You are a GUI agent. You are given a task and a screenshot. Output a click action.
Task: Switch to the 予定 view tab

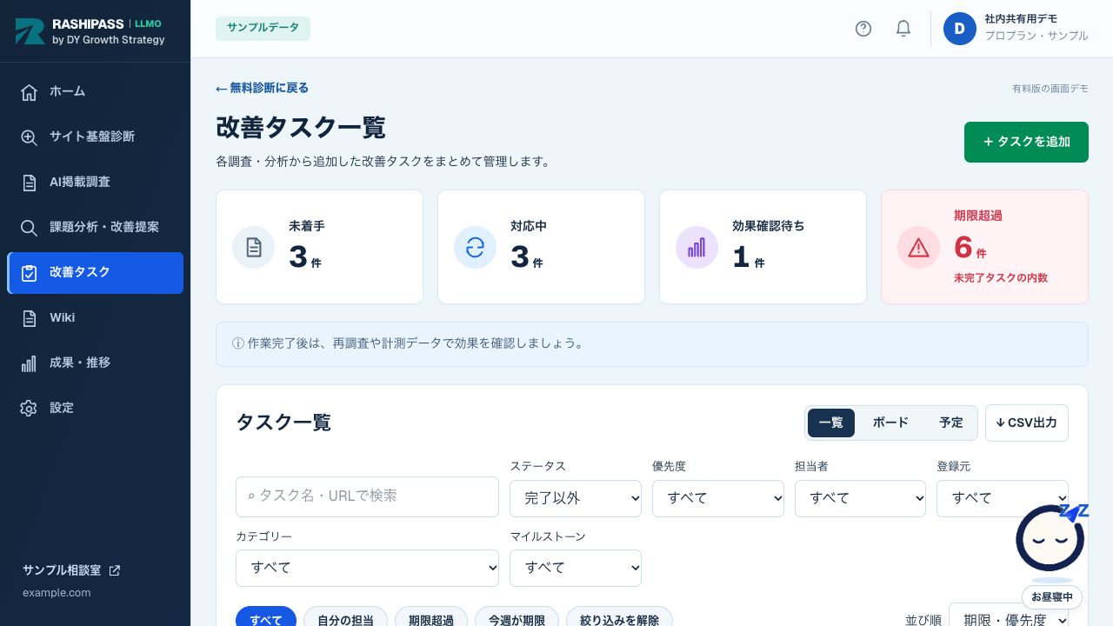(951, 423)
